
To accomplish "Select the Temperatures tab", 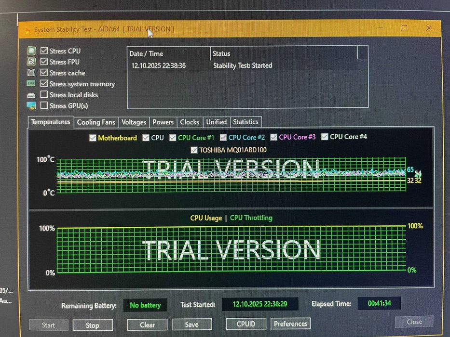I will coord(51,122).
